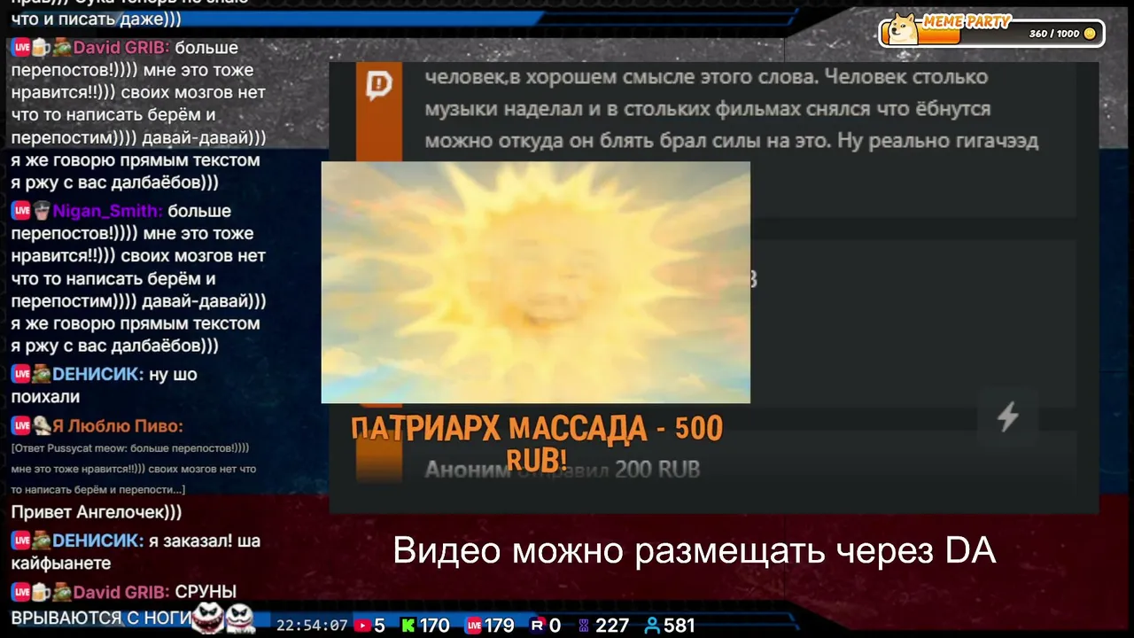Click the 360 / 1000 counter
The height and width of the screenshot is (638, 1134).
(x=1054, y=34)
